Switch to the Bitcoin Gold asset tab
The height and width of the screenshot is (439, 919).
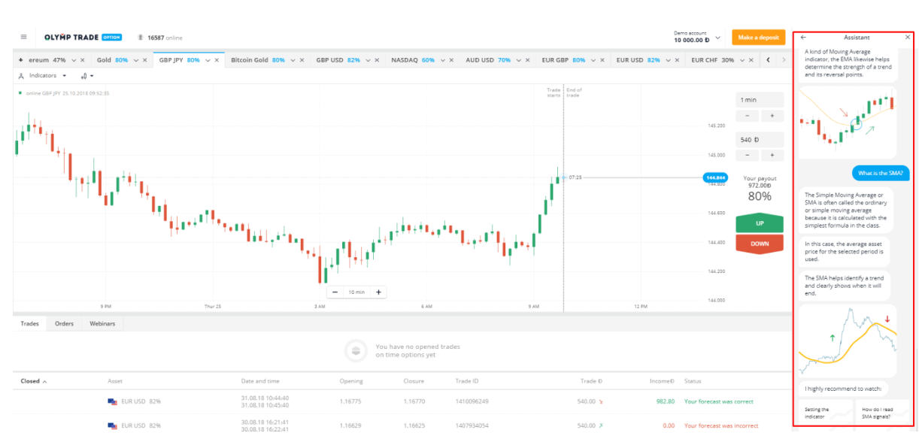click(258, 60)
